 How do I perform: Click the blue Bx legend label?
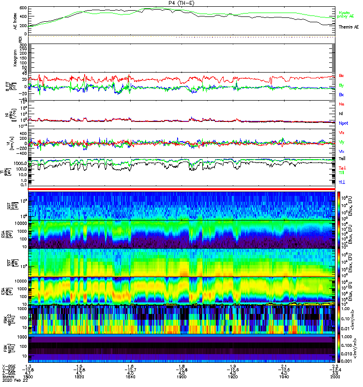pos(341,94)
